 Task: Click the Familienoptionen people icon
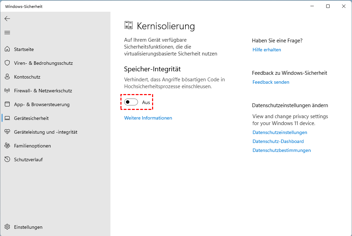[x=7, y=146]
